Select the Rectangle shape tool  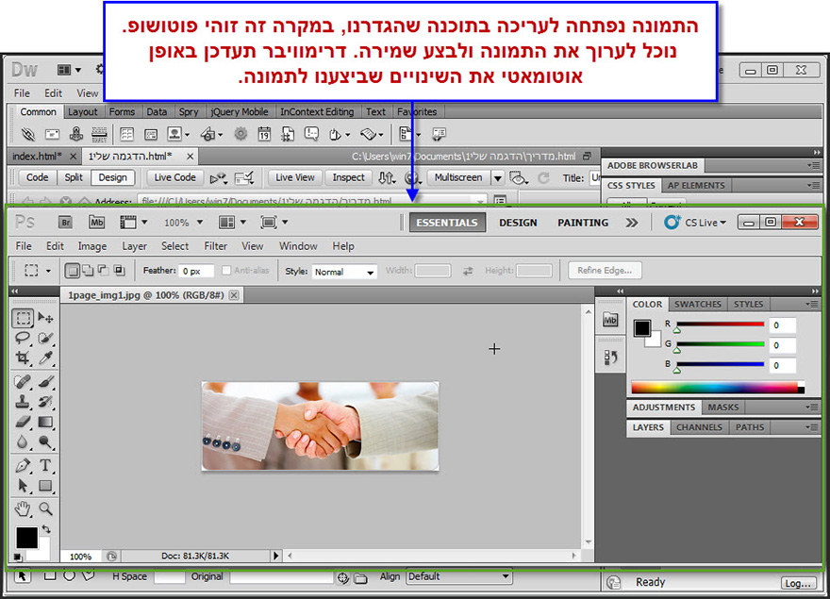pyautogui.click(x=45, y=486)
